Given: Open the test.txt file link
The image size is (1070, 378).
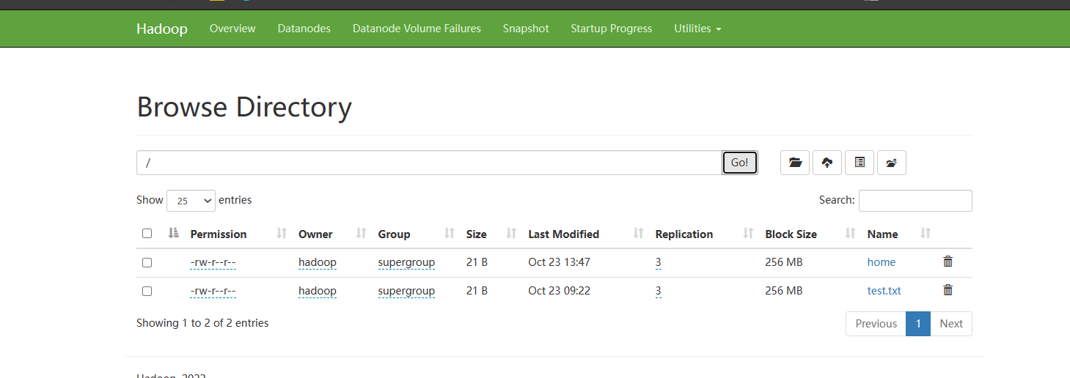Looking at the screenshot, I should (x=884, y=291).
